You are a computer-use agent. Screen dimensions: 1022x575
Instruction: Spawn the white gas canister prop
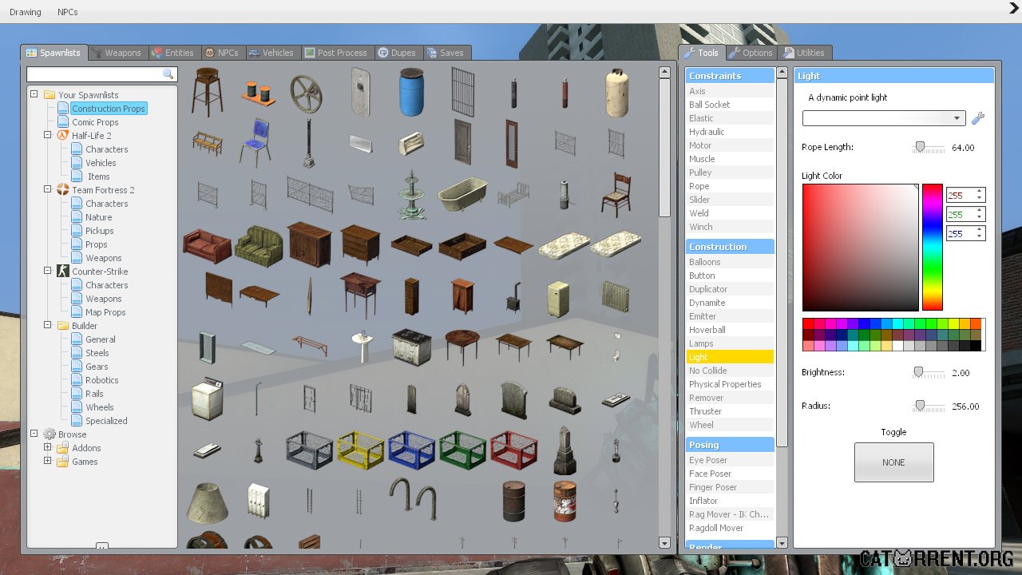pos(616,92)
